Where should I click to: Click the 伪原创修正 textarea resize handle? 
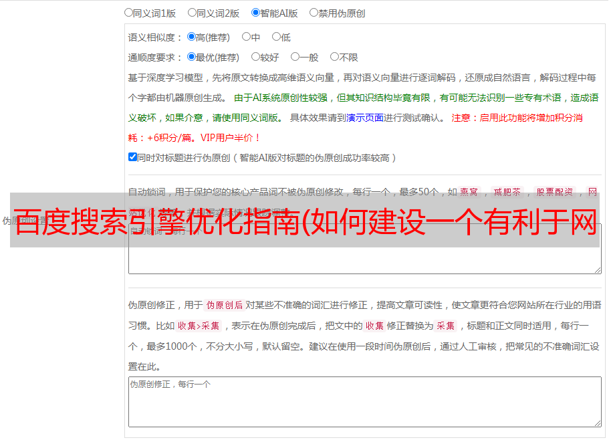click(x=598, y=423)
